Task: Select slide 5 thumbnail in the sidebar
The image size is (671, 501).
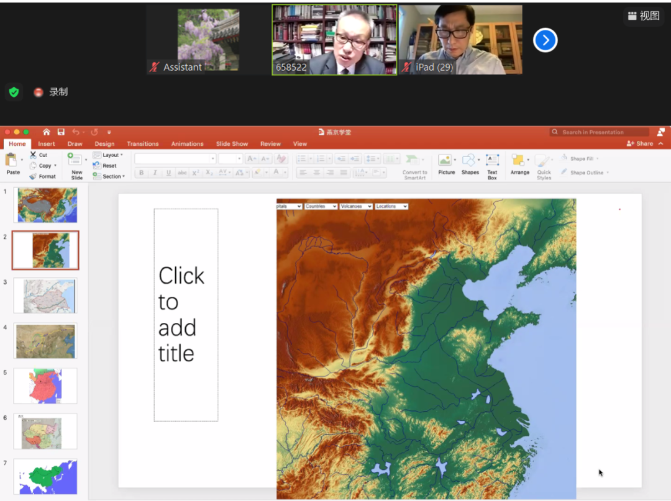Action: pyautogui.click(x=45, y=386)
